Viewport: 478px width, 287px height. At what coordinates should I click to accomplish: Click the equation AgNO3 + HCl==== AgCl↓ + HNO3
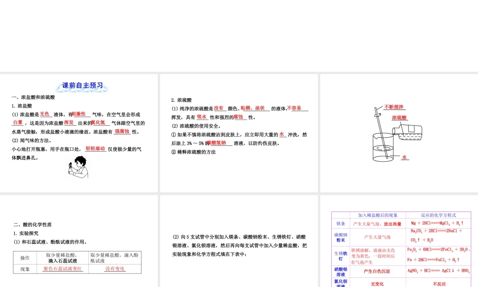(439, 271)
